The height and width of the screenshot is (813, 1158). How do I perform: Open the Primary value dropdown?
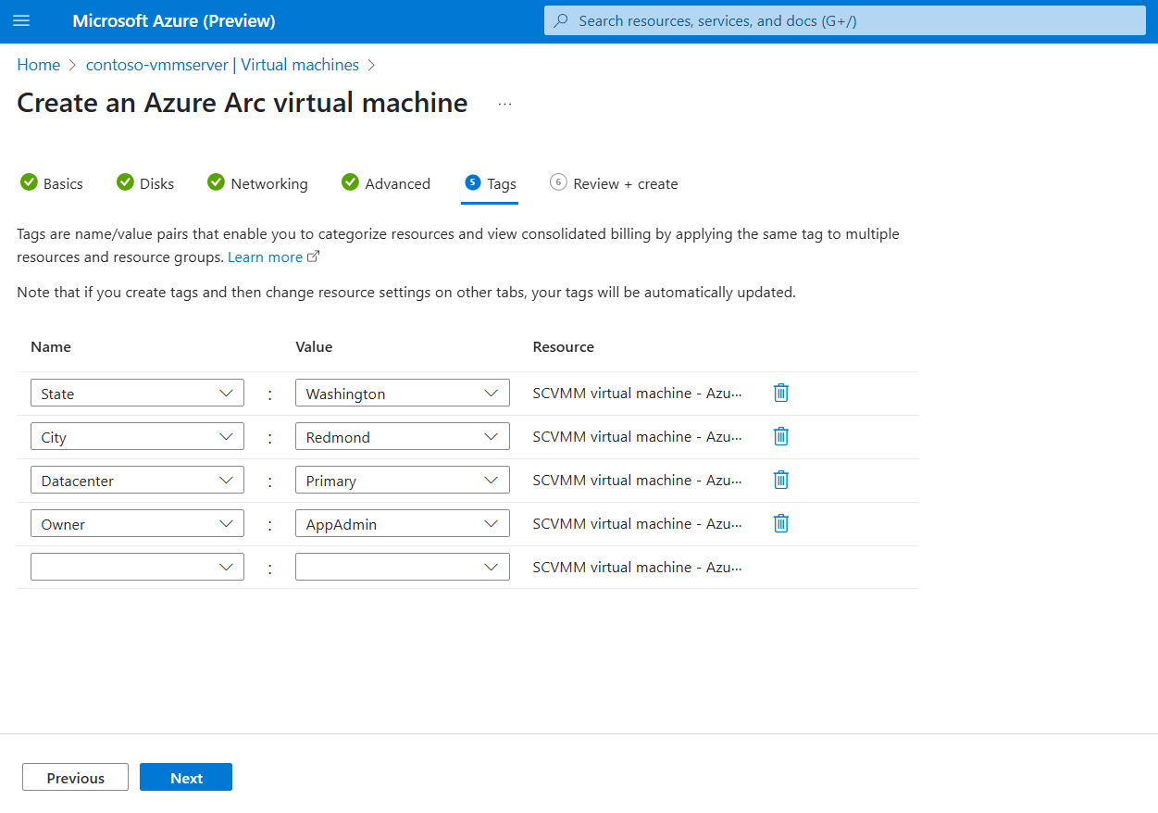point(403,480)
